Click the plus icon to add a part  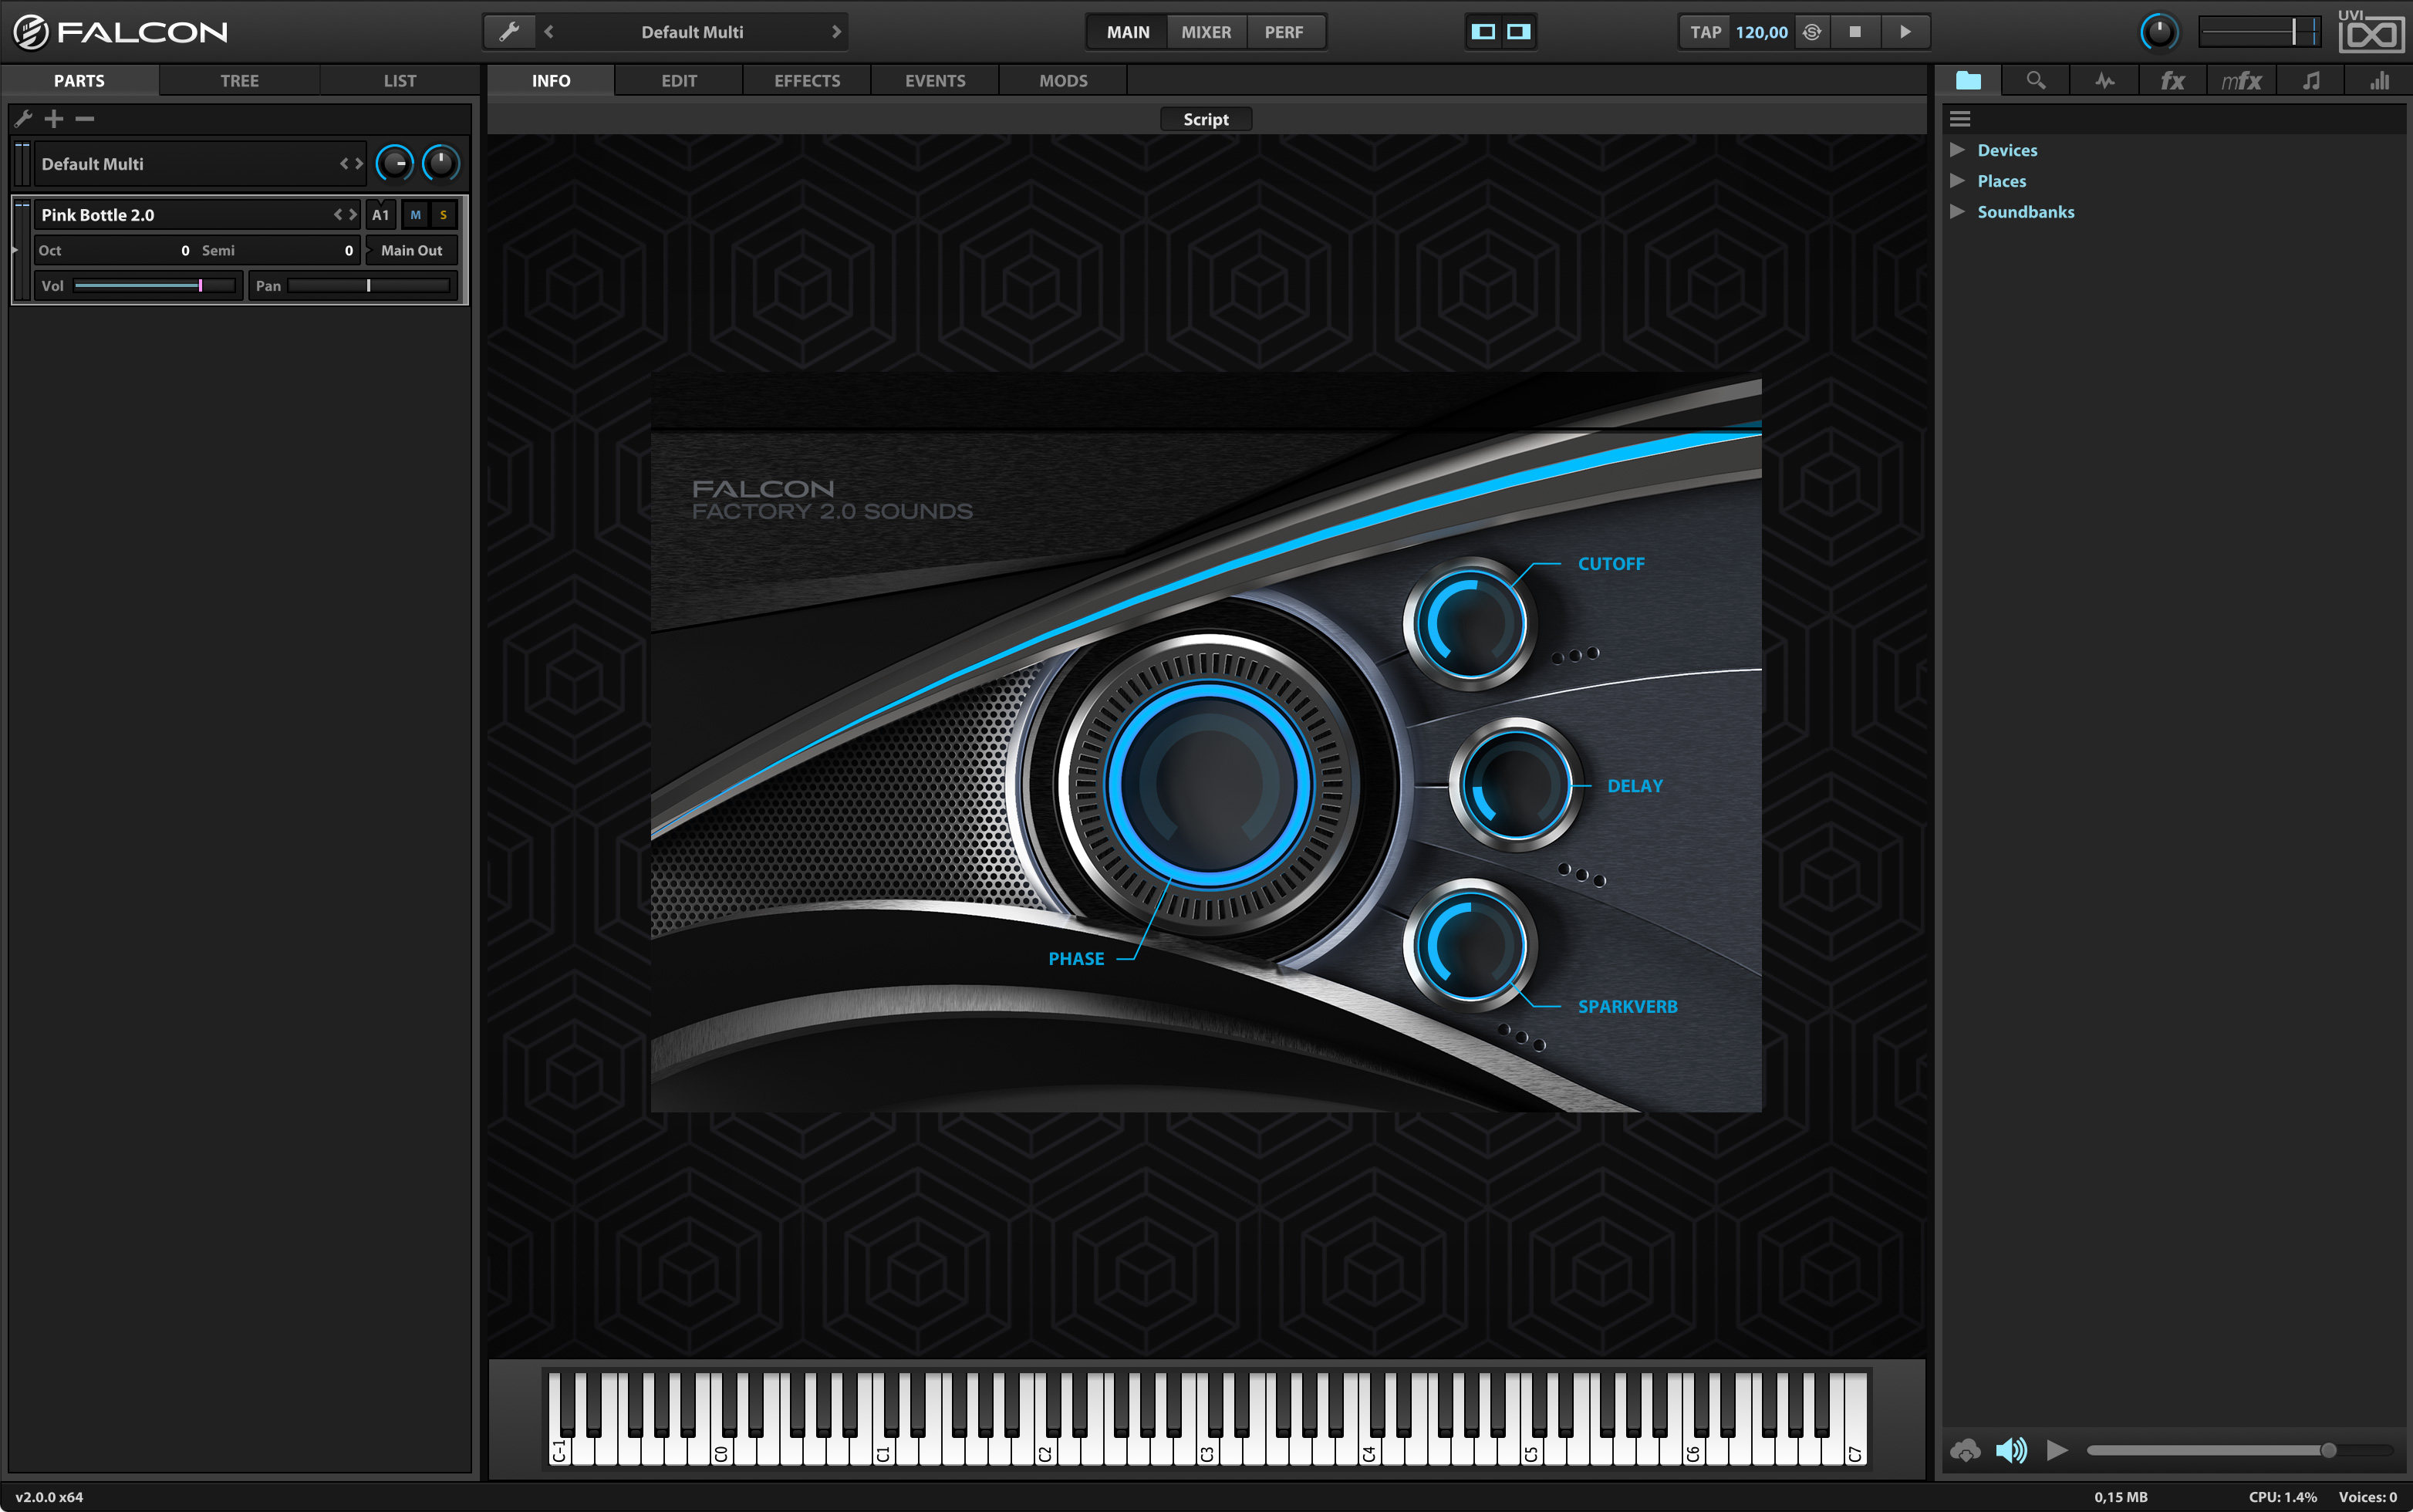54,119
